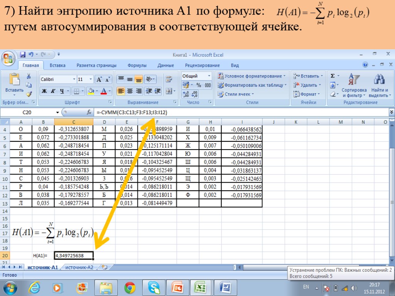This screenshot has width=395, height=296.
Task: Increase font size with A-up icon
Action: [x=99, y=79]
